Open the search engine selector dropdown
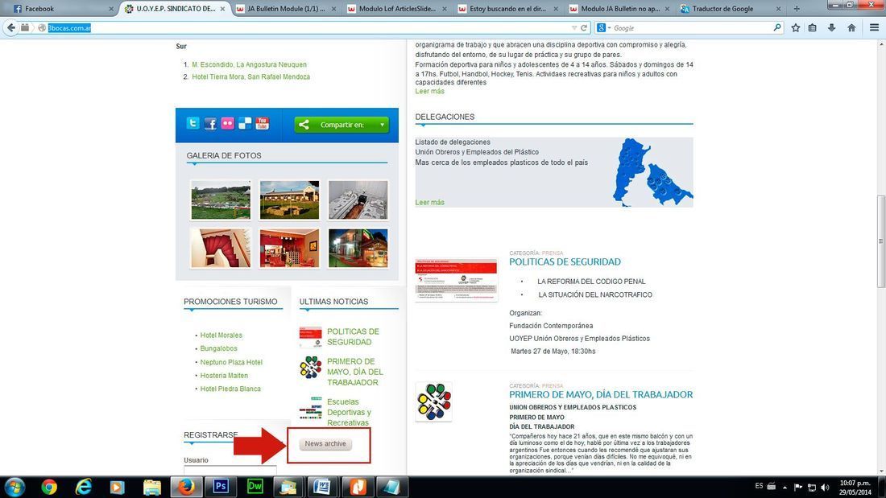The width and height of the screenshot is (886, 498). point(603,27)
